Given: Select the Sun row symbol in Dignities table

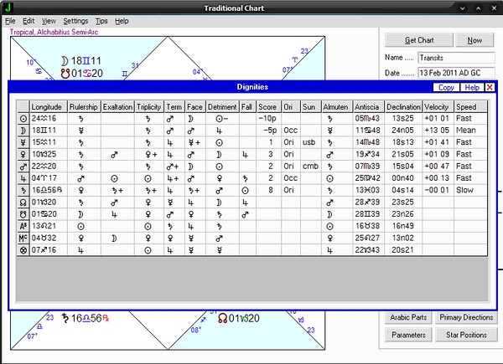Looking at the screenshot, I should point(23,119).
